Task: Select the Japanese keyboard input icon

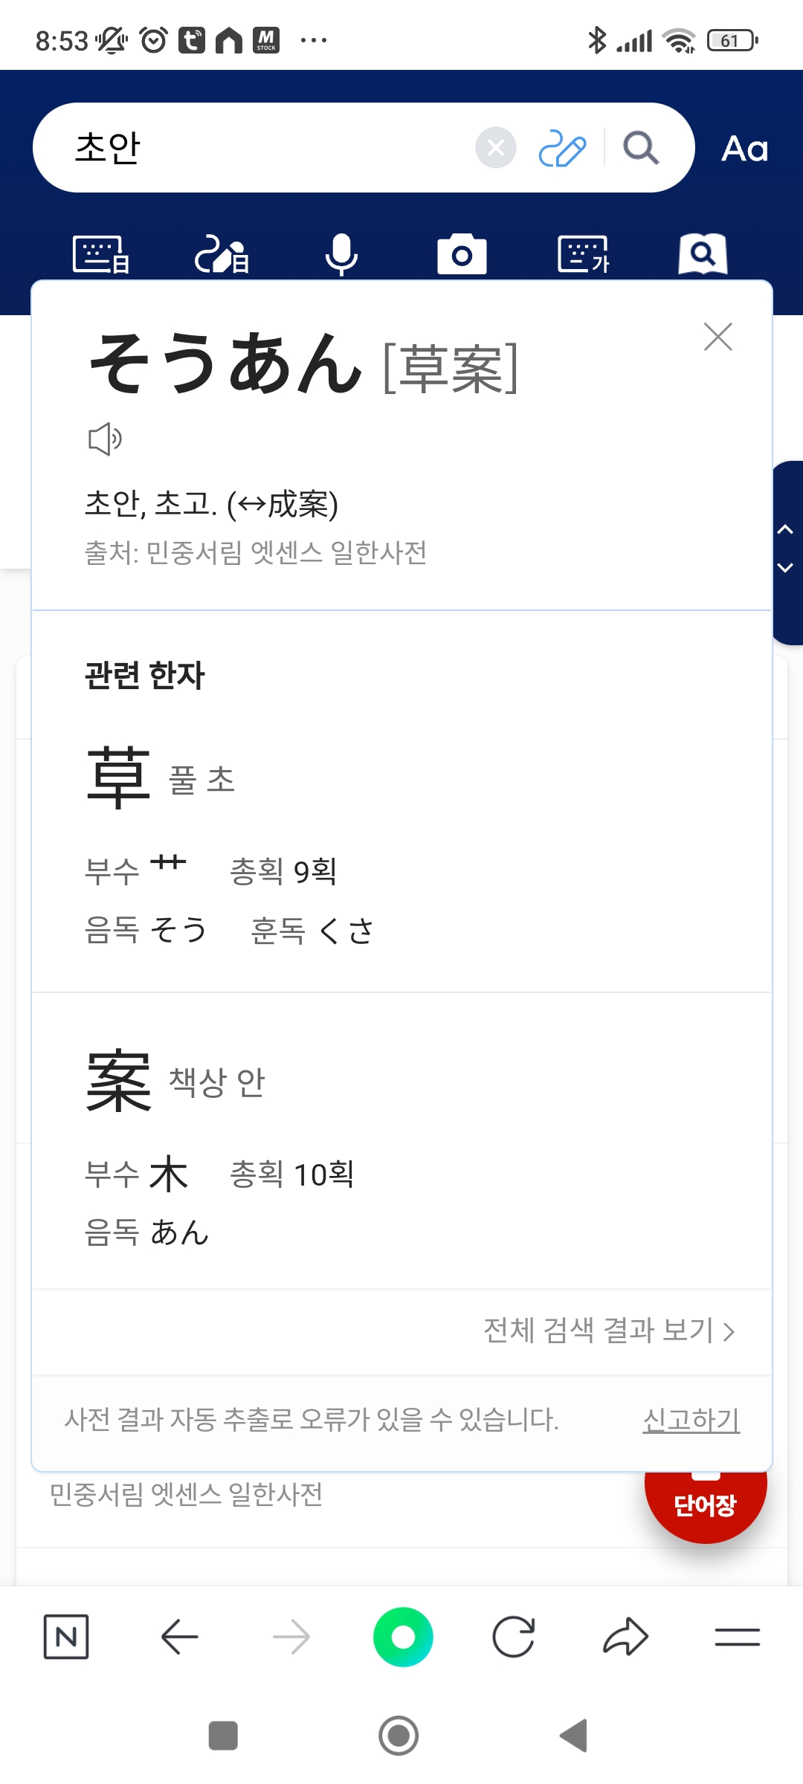Action: point(101,254)
